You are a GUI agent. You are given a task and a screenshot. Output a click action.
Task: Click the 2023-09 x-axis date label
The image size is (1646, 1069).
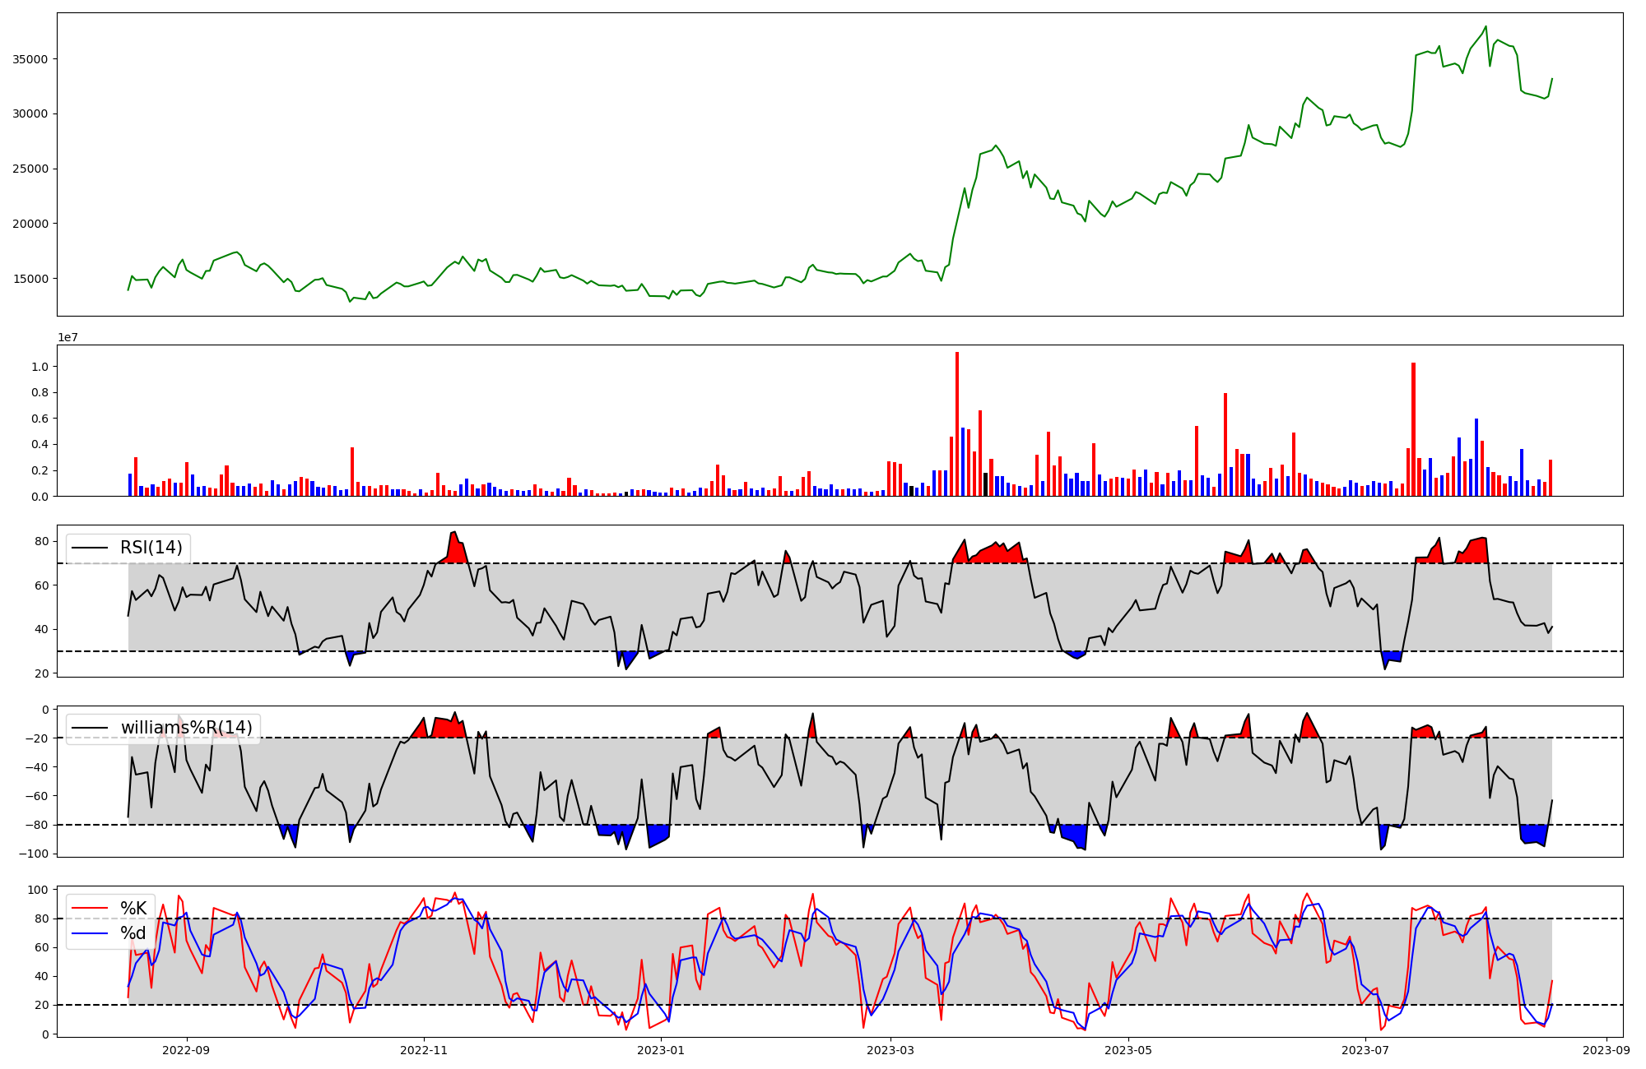pos(1606,1050)
